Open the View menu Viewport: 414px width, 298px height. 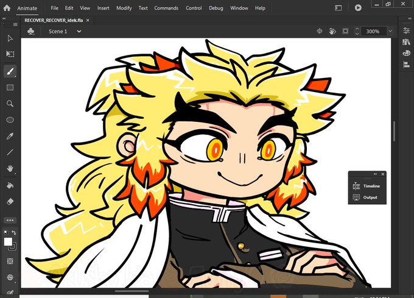(x=85, y=8)
